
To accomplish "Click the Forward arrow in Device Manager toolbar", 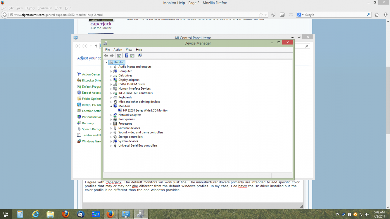I will click(112, 55).
